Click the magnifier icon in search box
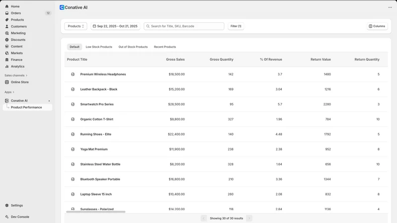 point(148,26)
